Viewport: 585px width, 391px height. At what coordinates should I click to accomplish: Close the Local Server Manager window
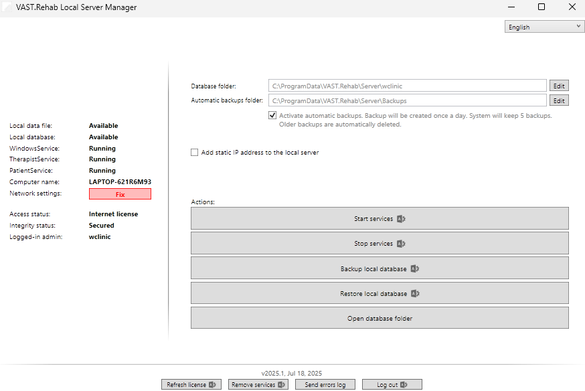(572, 7)
